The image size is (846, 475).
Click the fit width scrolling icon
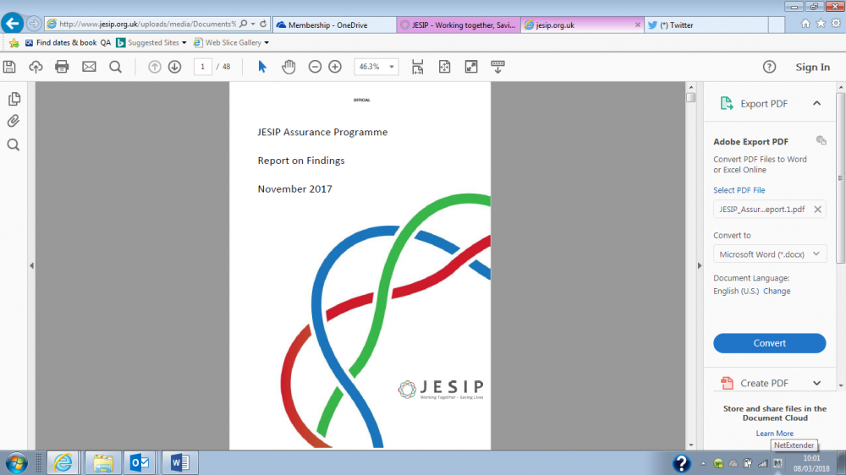(418, 67)
